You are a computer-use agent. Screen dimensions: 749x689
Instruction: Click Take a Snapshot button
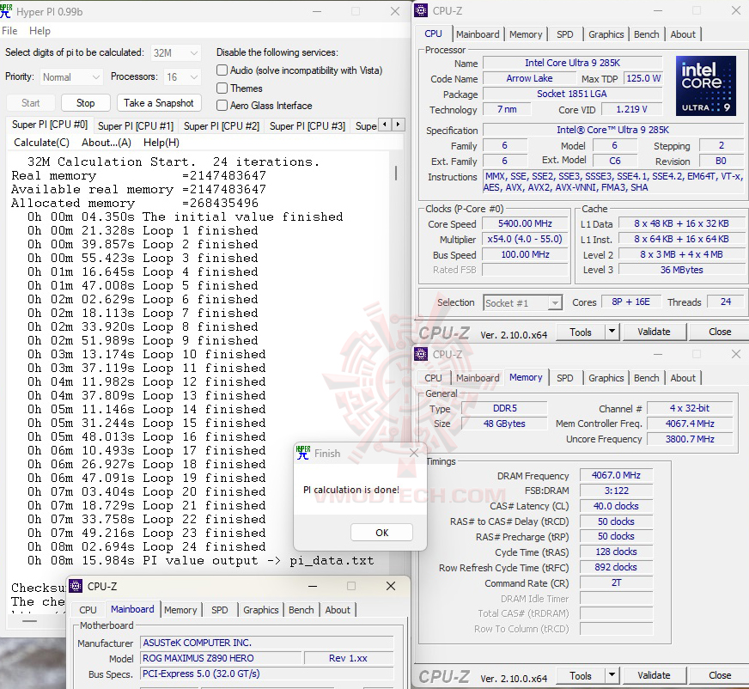tap(159, 103)
